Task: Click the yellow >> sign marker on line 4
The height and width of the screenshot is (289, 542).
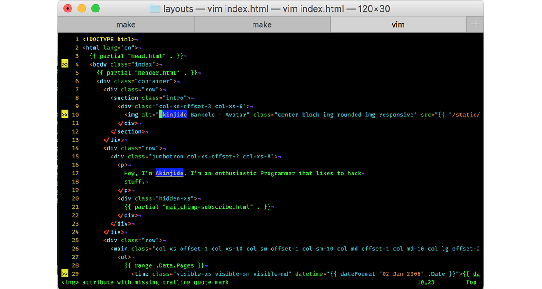Action: pyautogui.click(x=65, y=64)
